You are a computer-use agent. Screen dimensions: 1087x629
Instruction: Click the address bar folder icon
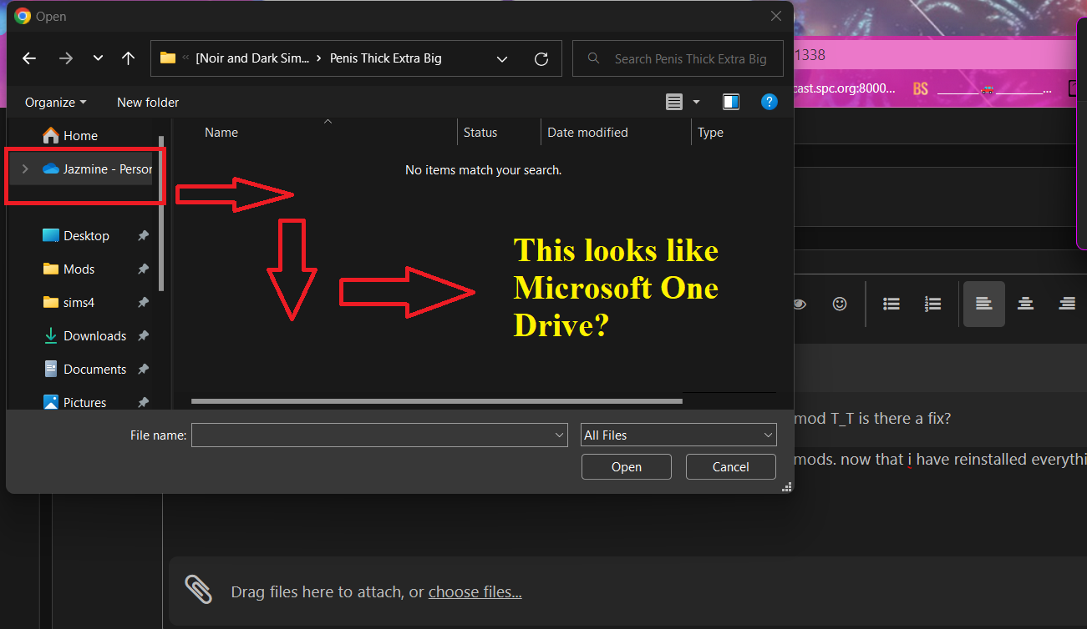168,58
